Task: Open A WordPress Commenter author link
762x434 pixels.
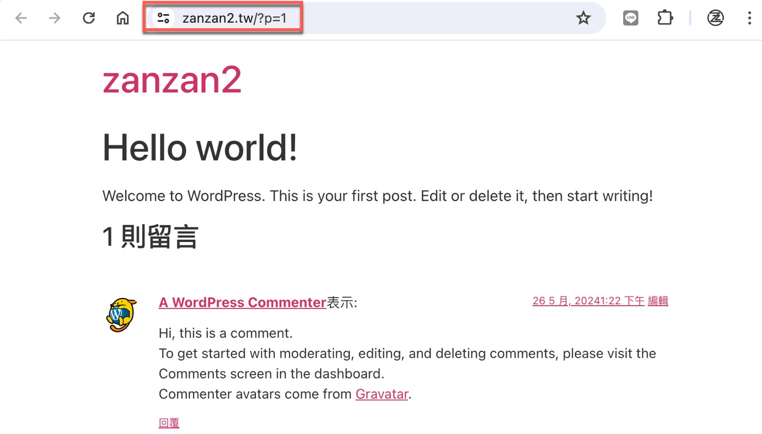Action: point(242,302)
